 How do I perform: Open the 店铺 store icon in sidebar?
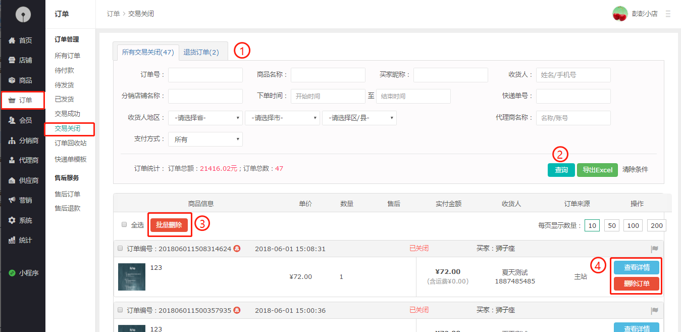(x=12, y=60)
